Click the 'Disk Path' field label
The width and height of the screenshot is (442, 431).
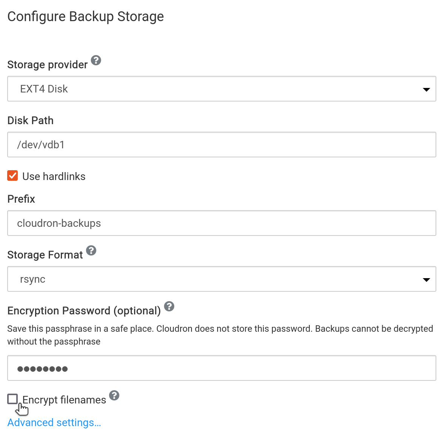tap(31, 121)
